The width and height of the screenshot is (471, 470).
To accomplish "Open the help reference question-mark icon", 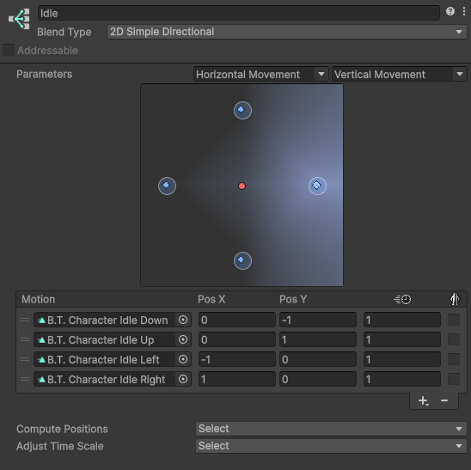I will 450,11.
